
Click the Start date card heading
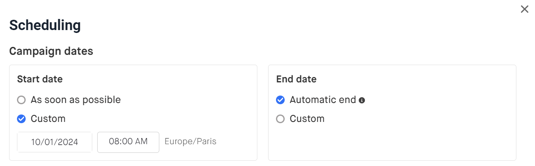(40, 79)
